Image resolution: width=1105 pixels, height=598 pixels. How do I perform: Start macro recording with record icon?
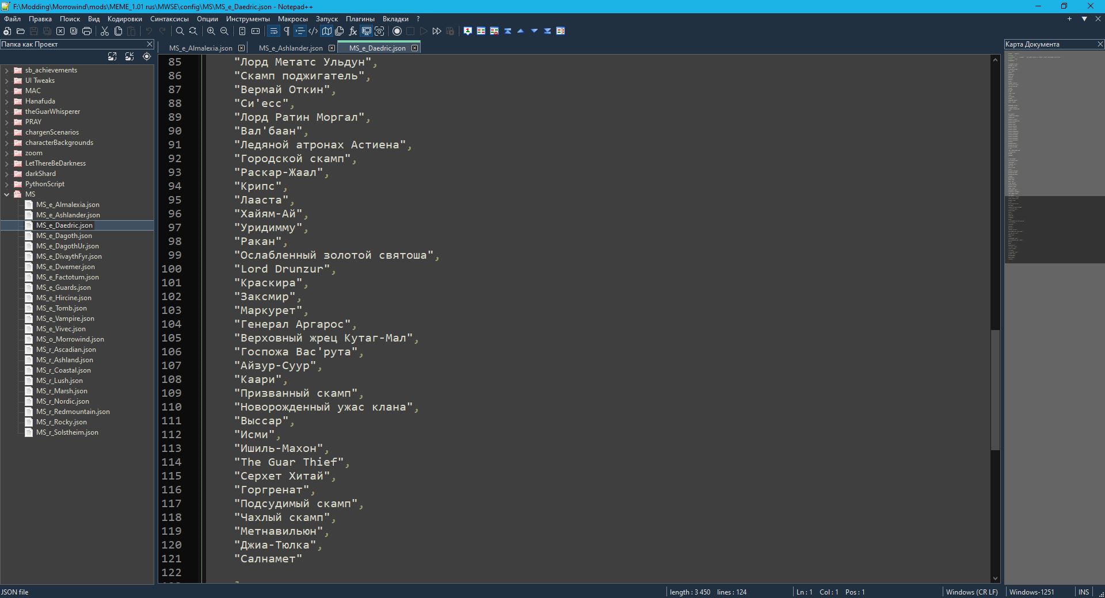coord(397,31)
